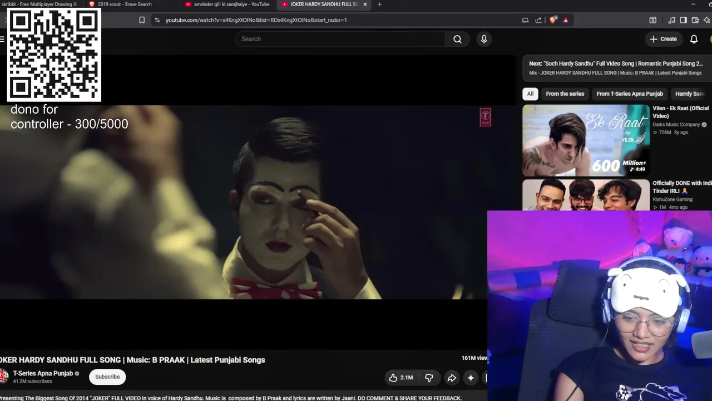Click the share-page icon in the address bar

538,20
